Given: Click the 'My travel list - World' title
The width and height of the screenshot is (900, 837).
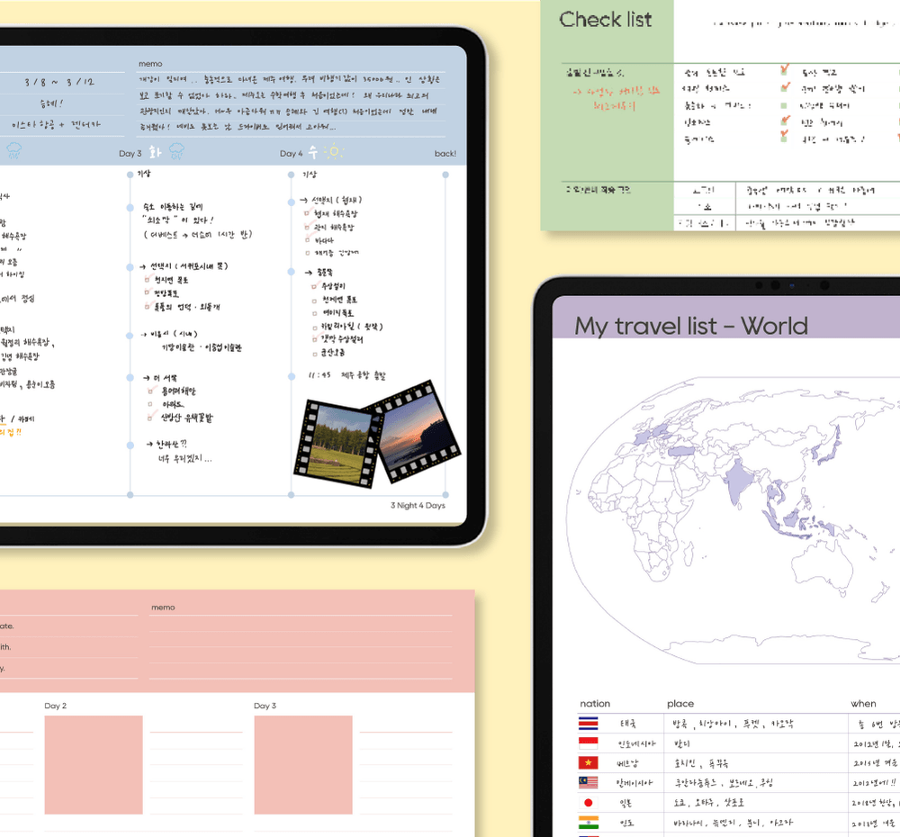Looking at the screenshot, I should [x=691, y=326].
